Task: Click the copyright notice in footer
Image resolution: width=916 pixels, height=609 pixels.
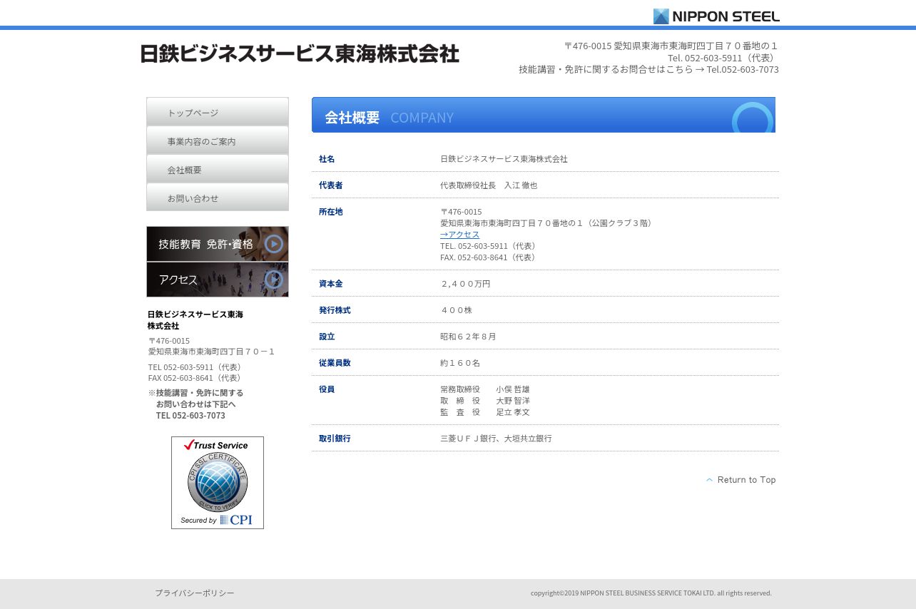Action: [651, 593]
